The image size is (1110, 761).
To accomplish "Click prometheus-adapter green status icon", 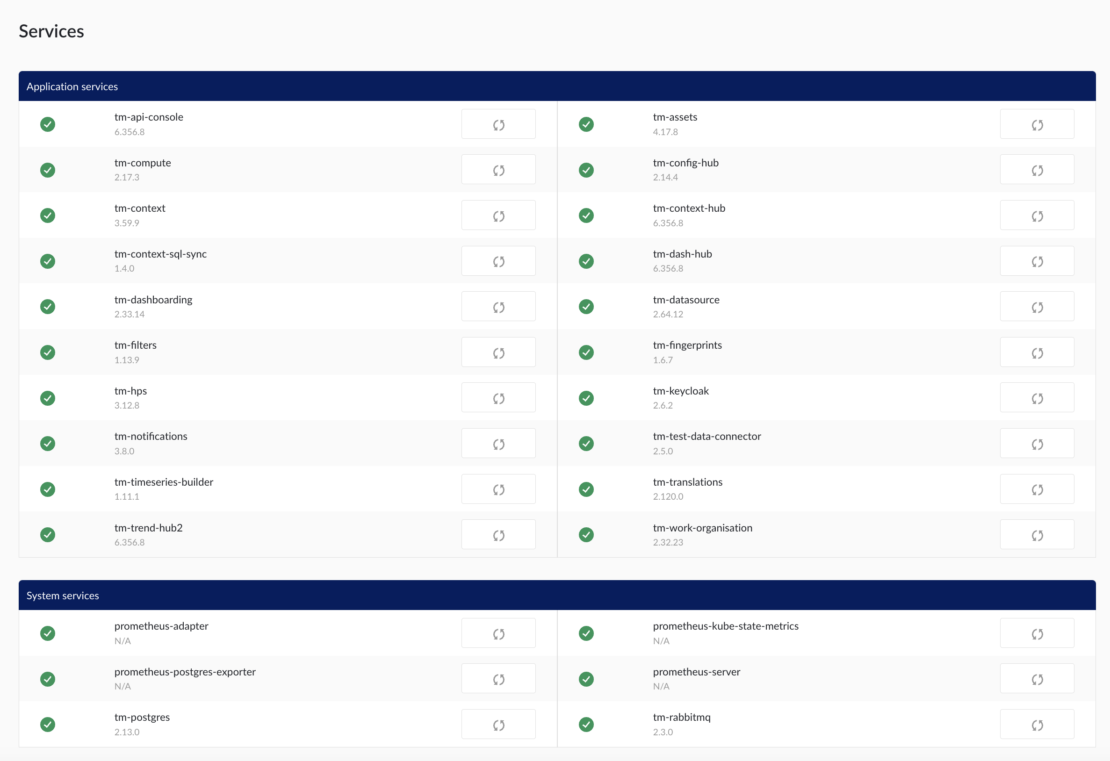I will point(48,633).
